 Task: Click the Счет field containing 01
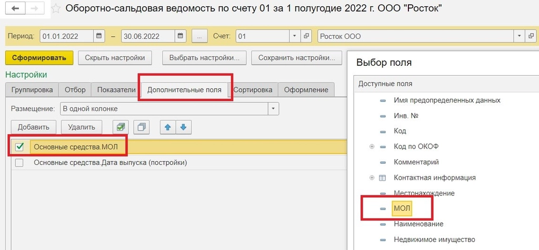click(x=263, y=36)
